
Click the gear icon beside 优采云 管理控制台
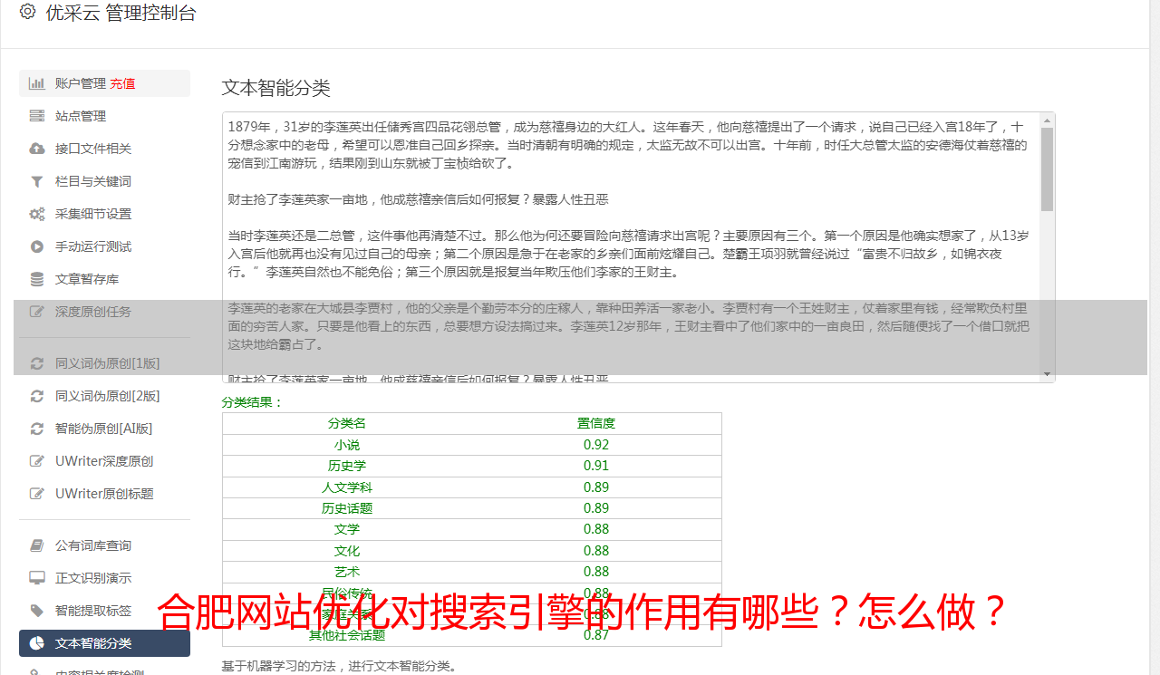click(27, 12)
